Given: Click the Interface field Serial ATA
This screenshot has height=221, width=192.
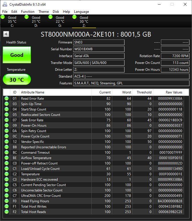Looking at the screenshot, I should 99,56.
